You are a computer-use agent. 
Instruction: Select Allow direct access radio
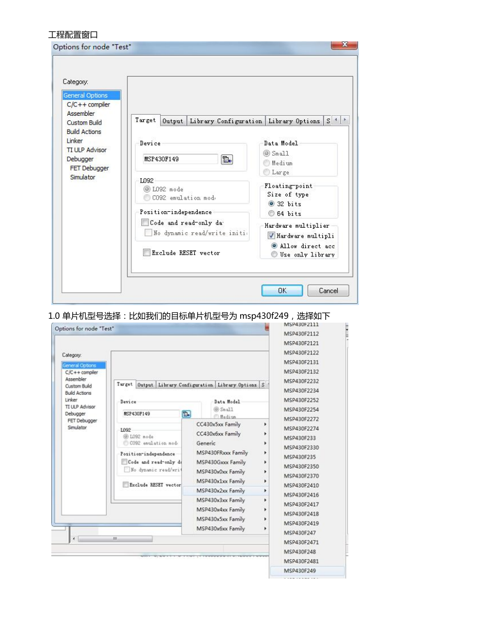pyautogui.click(x=274, y=246)
